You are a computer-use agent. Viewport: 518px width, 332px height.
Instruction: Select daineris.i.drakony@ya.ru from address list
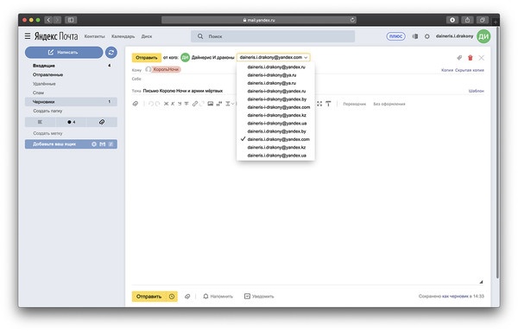click(x=272, y=83)
